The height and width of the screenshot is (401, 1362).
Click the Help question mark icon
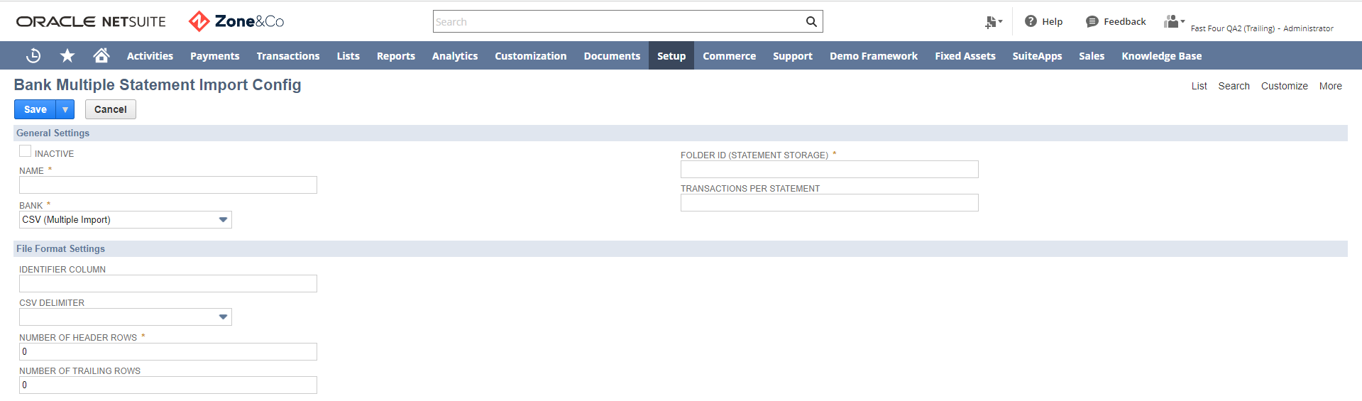1031,21
